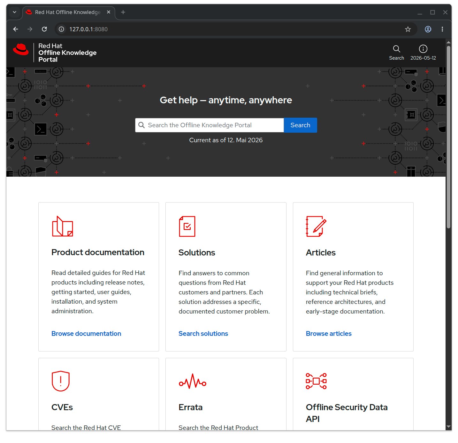Close the Red Hat Offline Knowledge tab

(109, 12)
